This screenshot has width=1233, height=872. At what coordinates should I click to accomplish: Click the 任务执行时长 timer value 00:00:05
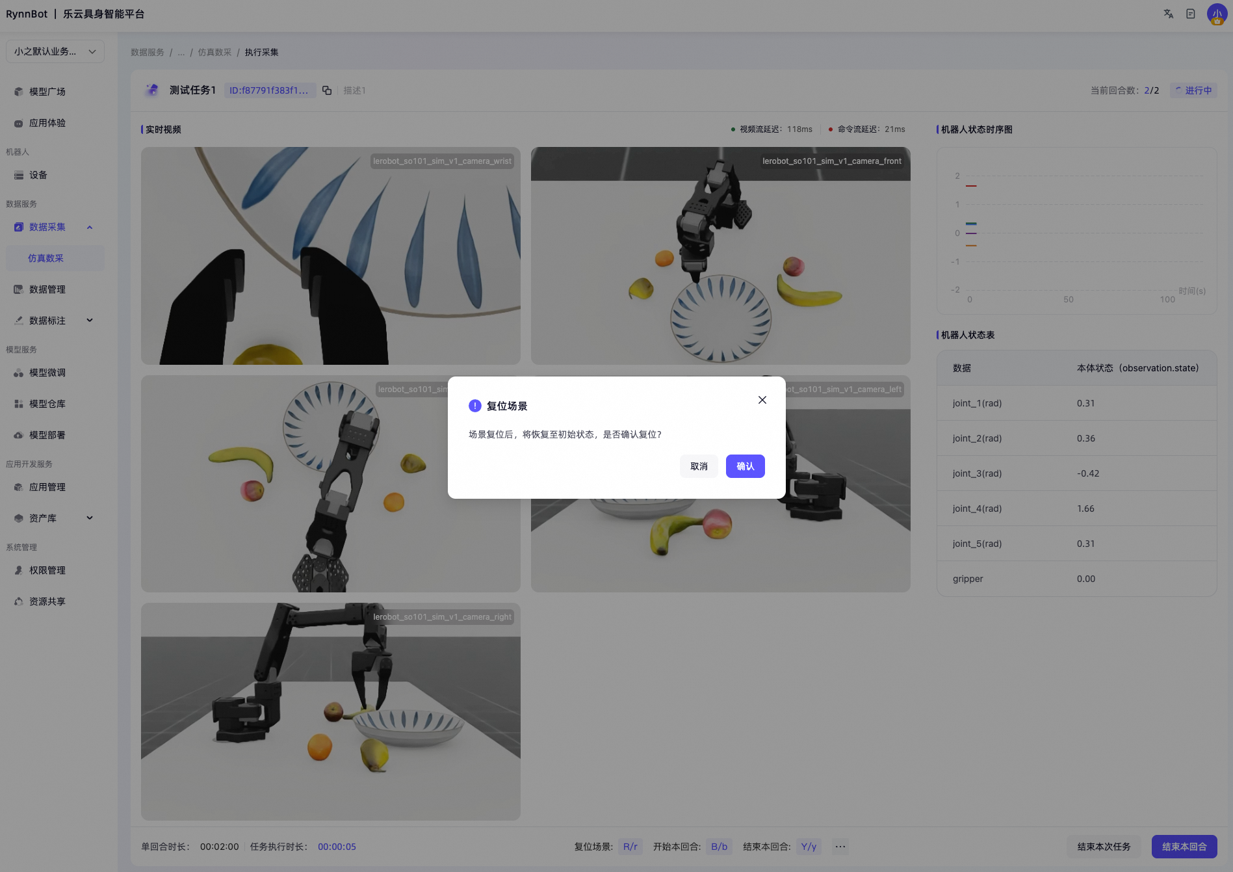pyautogui.click(x=337, y=847)
